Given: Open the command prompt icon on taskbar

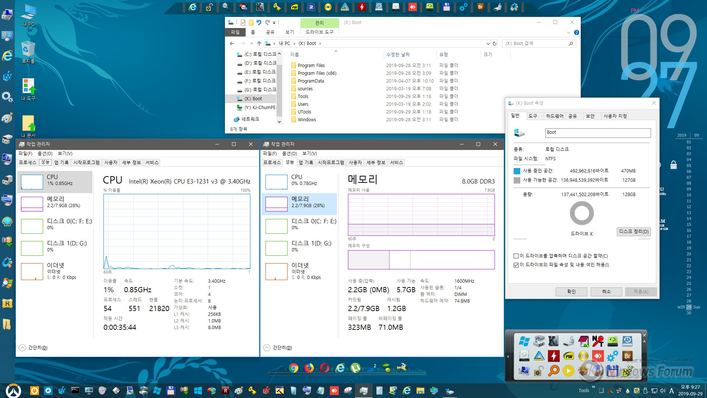Looking at the screenshot, I should pos(75,391).
